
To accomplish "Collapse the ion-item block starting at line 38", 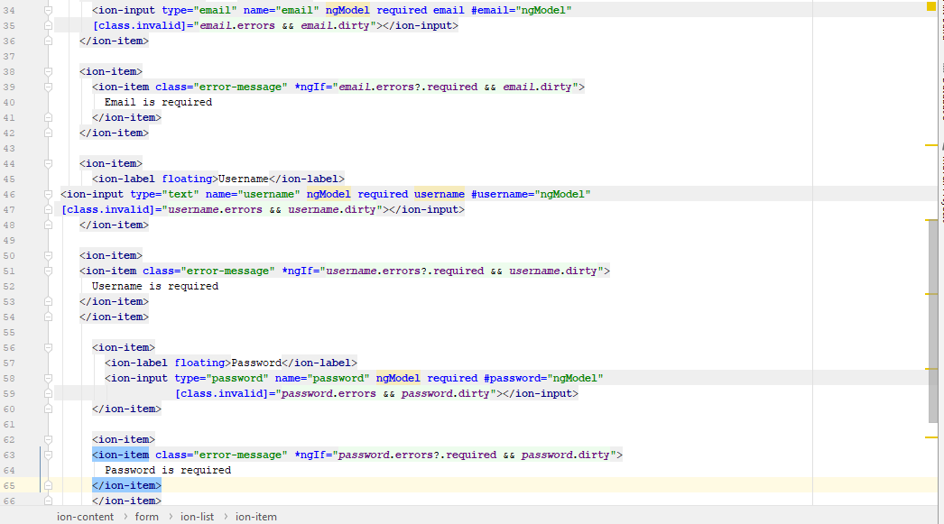I will [49, 71].
